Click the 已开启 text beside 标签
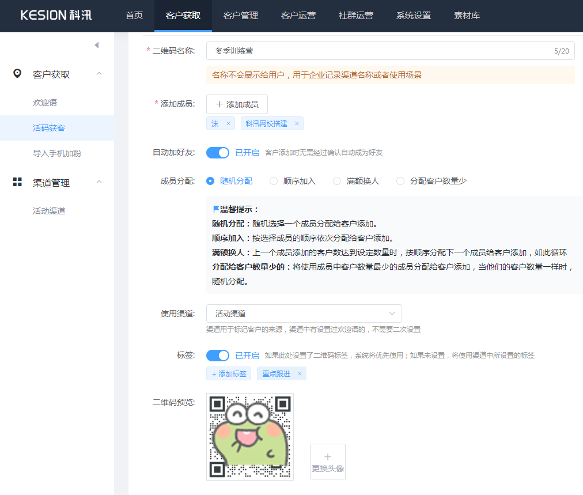Viewport: 583px width, 495px height. tap(247, 356)
